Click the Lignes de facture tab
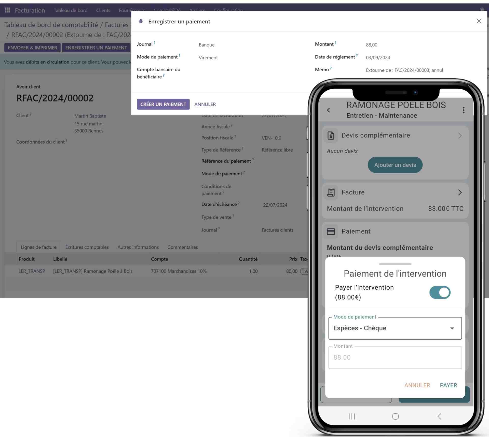Screen dimensions: 489x437 (38, 247)
